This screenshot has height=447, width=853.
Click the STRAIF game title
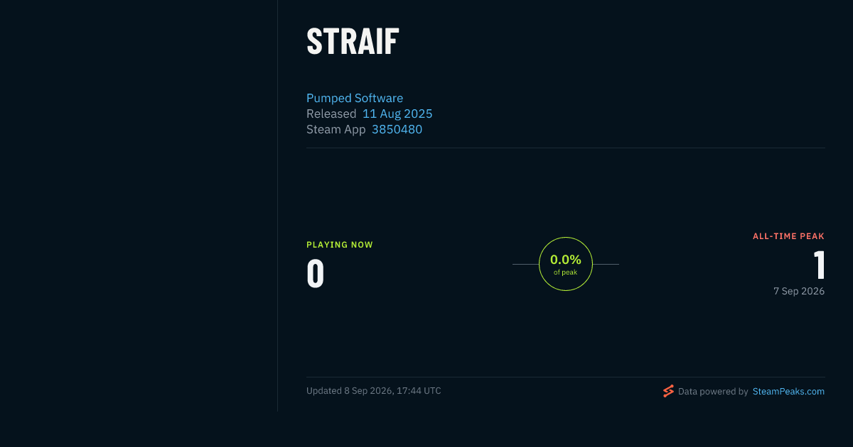[353, 42]
